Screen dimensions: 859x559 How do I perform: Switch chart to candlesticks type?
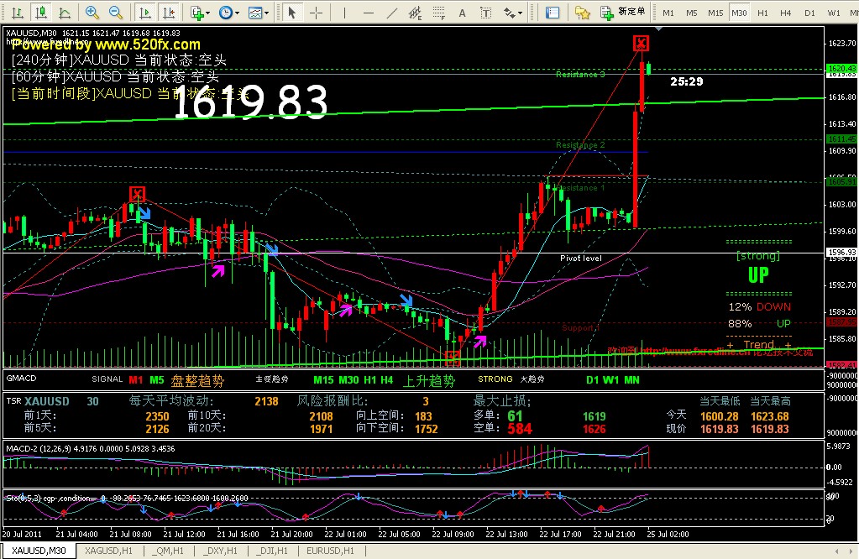tap(40, 12)
